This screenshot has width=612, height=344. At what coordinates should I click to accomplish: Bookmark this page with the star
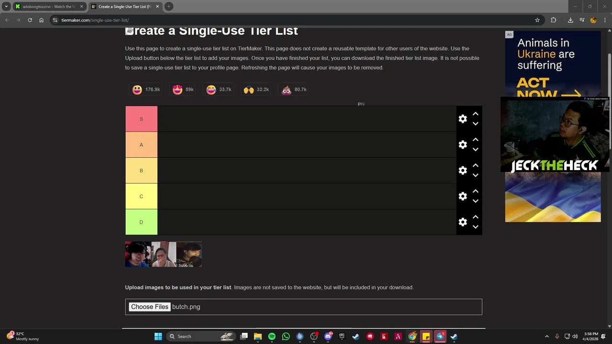point(537,20)
